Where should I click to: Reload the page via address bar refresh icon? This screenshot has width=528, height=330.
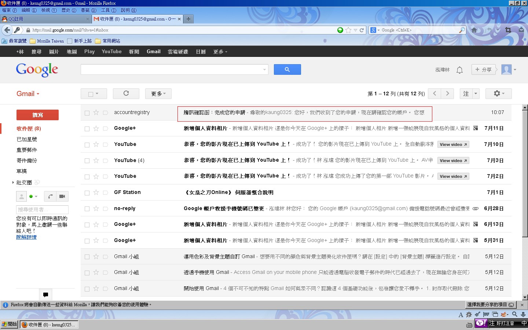[362, 30]
